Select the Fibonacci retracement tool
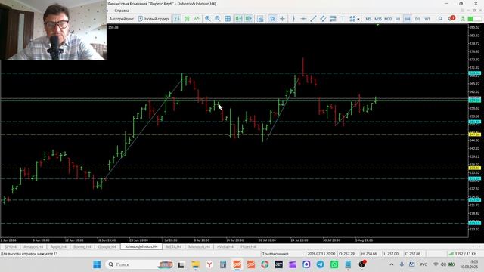The width and height of the screenshot is (484, 272). tap(333, 19)
